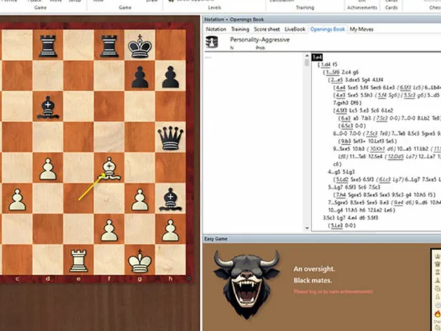Click the Prob column header
441x331 pixels.
[x=260, y=48]
